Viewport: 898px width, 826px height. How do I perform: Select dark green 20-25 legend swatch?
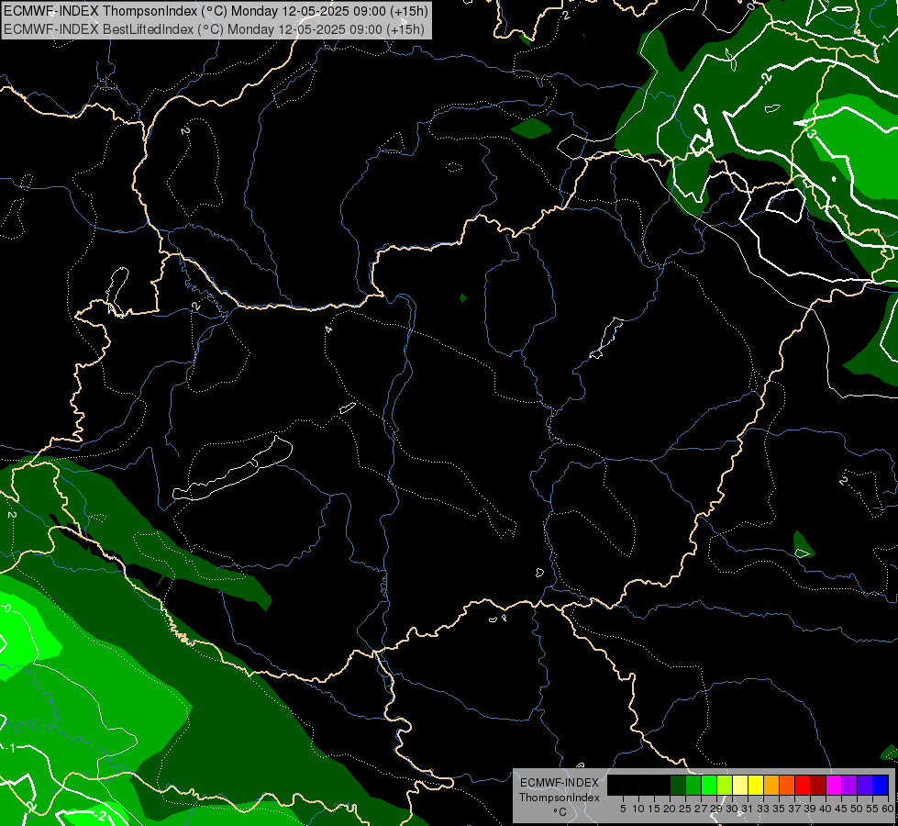(x=678, y=785)
